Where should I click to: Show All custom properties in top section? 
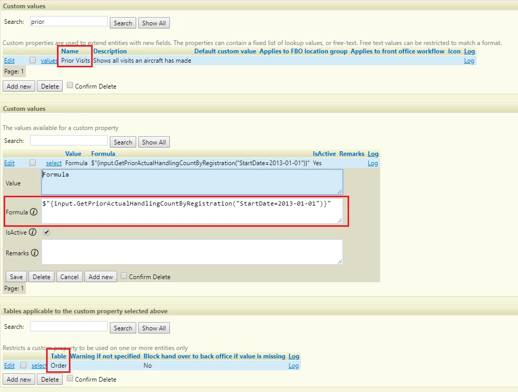point(154,23)
